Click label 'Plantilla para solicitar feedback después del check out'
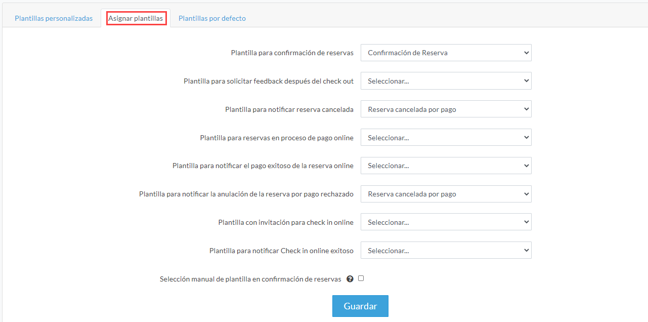 click(x=269, y=81)
